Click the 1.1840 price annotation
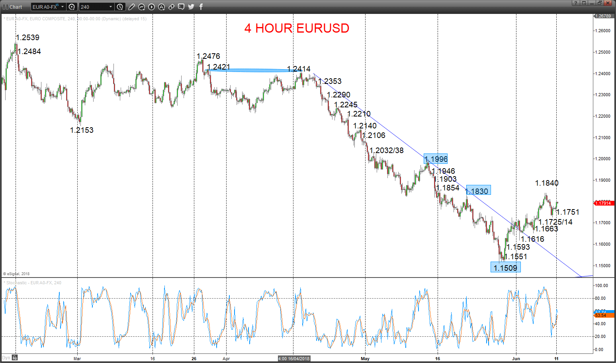 [547, 183]
